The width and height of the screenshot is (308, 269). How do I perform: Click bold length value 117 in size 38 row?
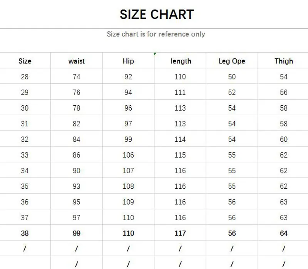point(180,233)
